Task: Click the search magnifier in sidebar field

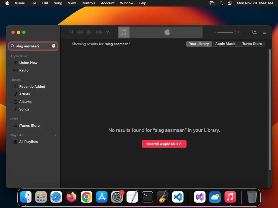Action: (12, 46)
